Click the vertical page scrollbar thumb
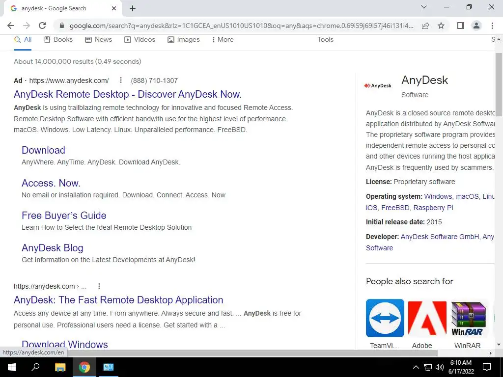The height and width of the screenshot is (377, 503). pos(499,83)
